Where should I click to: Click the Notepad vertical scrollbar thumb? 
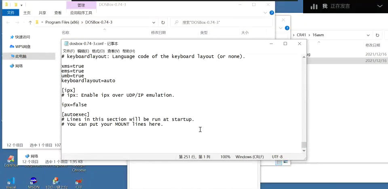point(304,145)
